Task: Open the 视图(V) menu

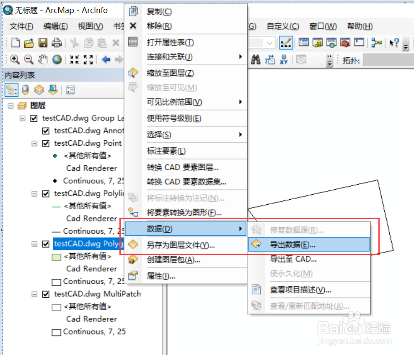Action: [x=90, y=26]
